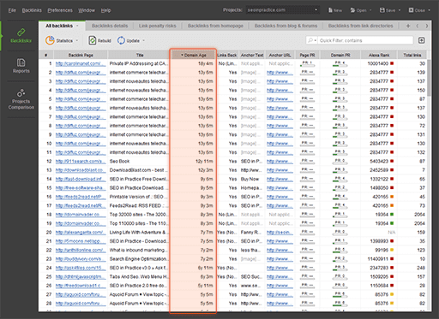Open Projects Comparison in sidebar

21,99
